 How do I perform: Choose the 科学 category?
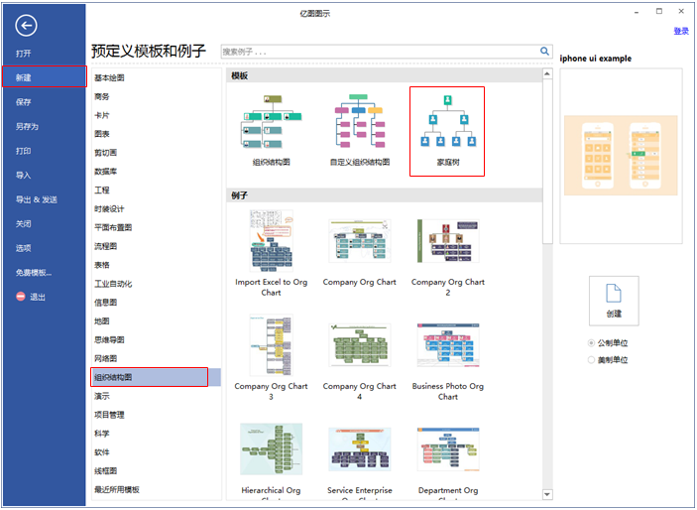click(x=102, y=433)
